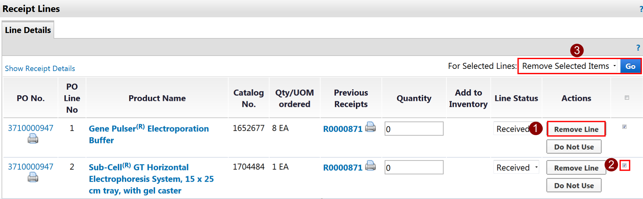Click printer icon under second PO number
This screenshot has width=643, height=199.
tap(33, 178)
